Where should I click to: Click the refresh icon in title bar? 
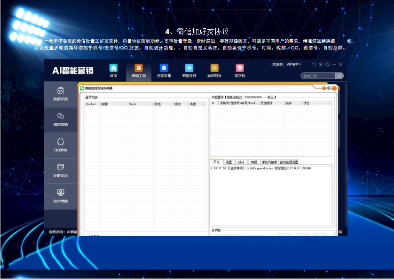pyautogui.click(x=327, y=64)
